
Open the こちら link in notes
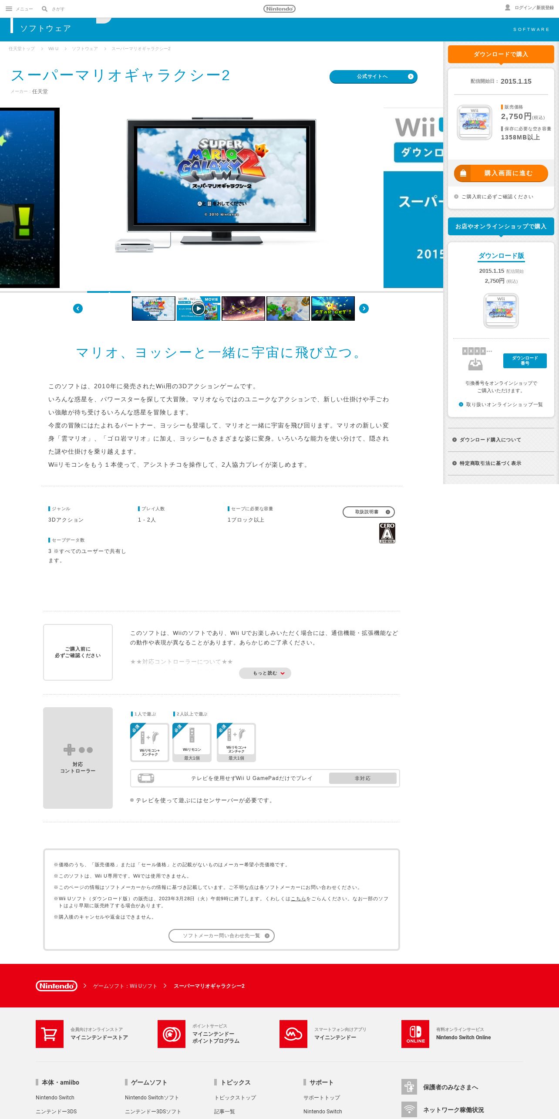(x=298, y=899)
